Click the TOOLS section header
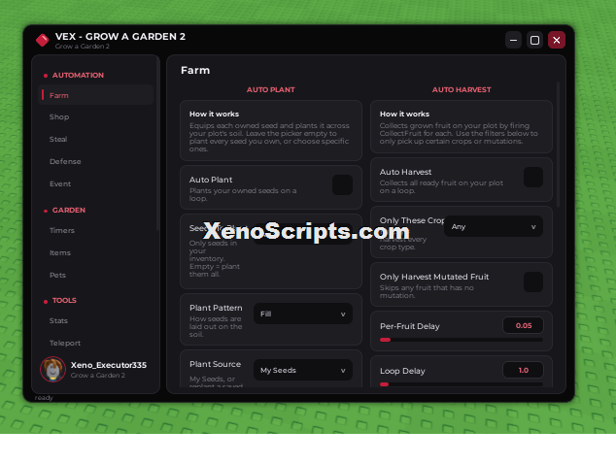 click(x=64, y=300)
